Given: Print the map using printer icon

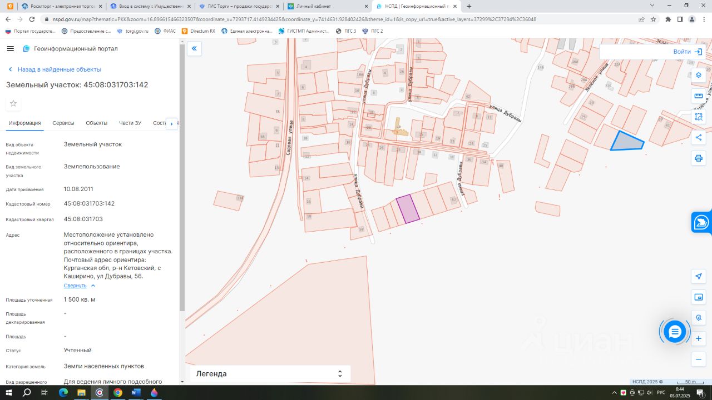Looking at the screenshot, I should click(699, 158).
